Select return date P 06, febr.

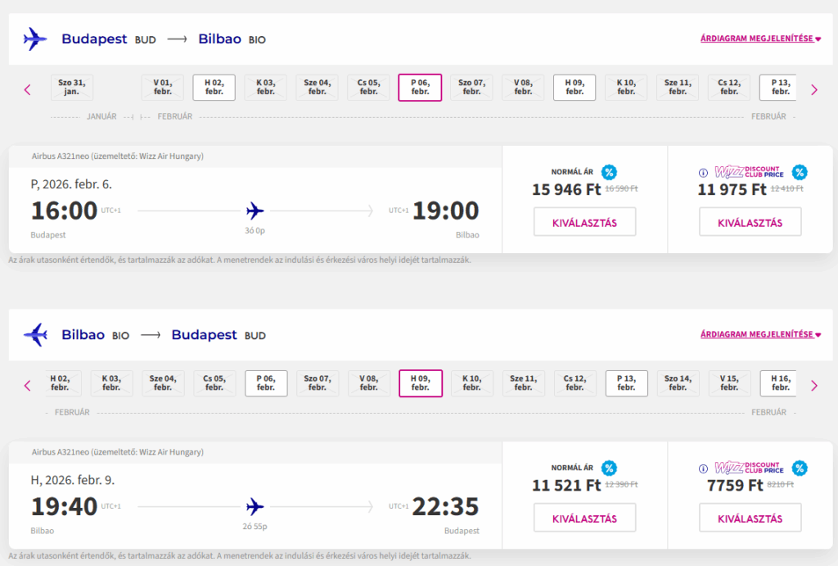pos(266,383)
